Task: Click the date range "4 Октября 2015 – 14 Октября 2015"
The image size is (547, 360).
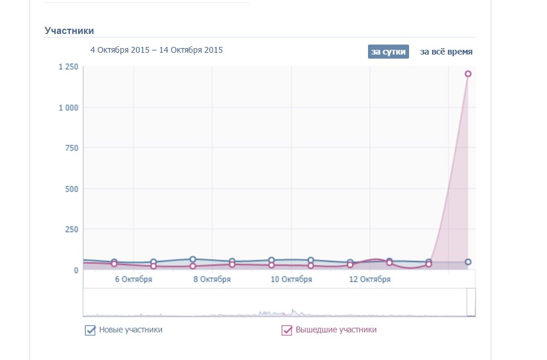Action: tap(157, 50)
